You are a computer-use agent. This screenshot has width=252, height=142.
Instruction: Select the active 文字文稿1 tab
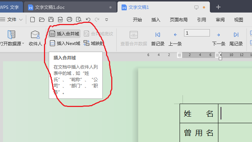[164, 7]
